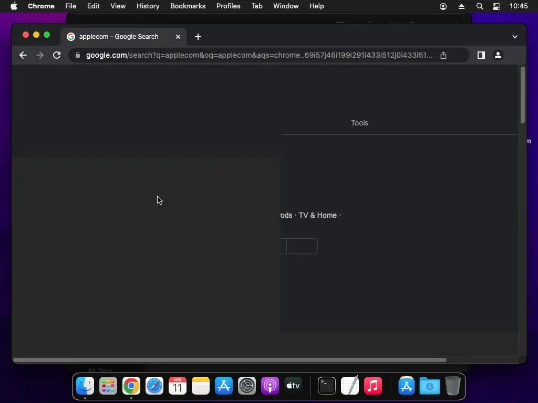Click the eject icon in menu bar
The height and width of the screenshot is (403, 538).
point(461,6)
